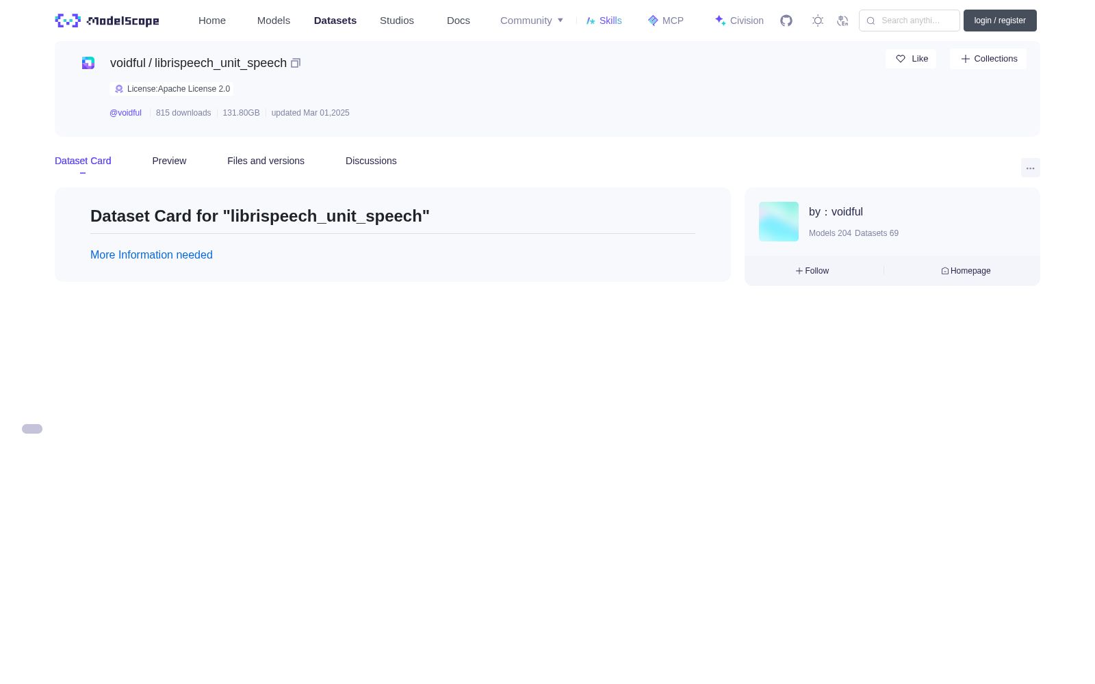Viewport: 1095px width, 684px height.
Task: Click the by: voidful author name
Action: pyautogui.click(x=836, y=212)
